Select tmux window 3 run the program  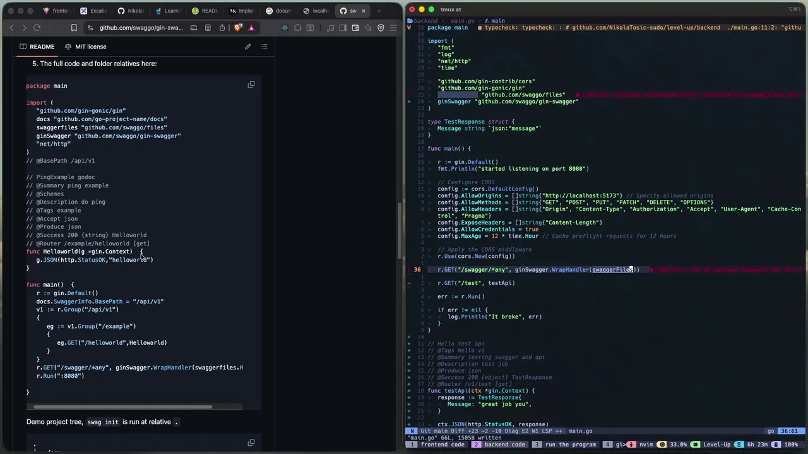coord(566,445)
